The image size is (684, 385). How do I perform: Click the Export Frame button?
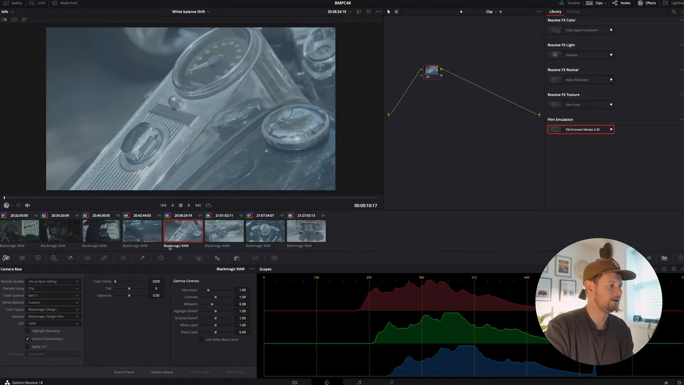click(x=124, y=372)
